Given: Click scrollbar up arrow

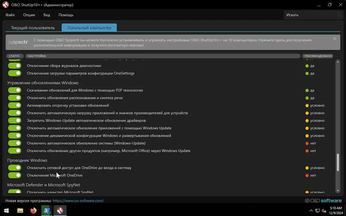Looking at the screenshot, I should coord(338,62).
